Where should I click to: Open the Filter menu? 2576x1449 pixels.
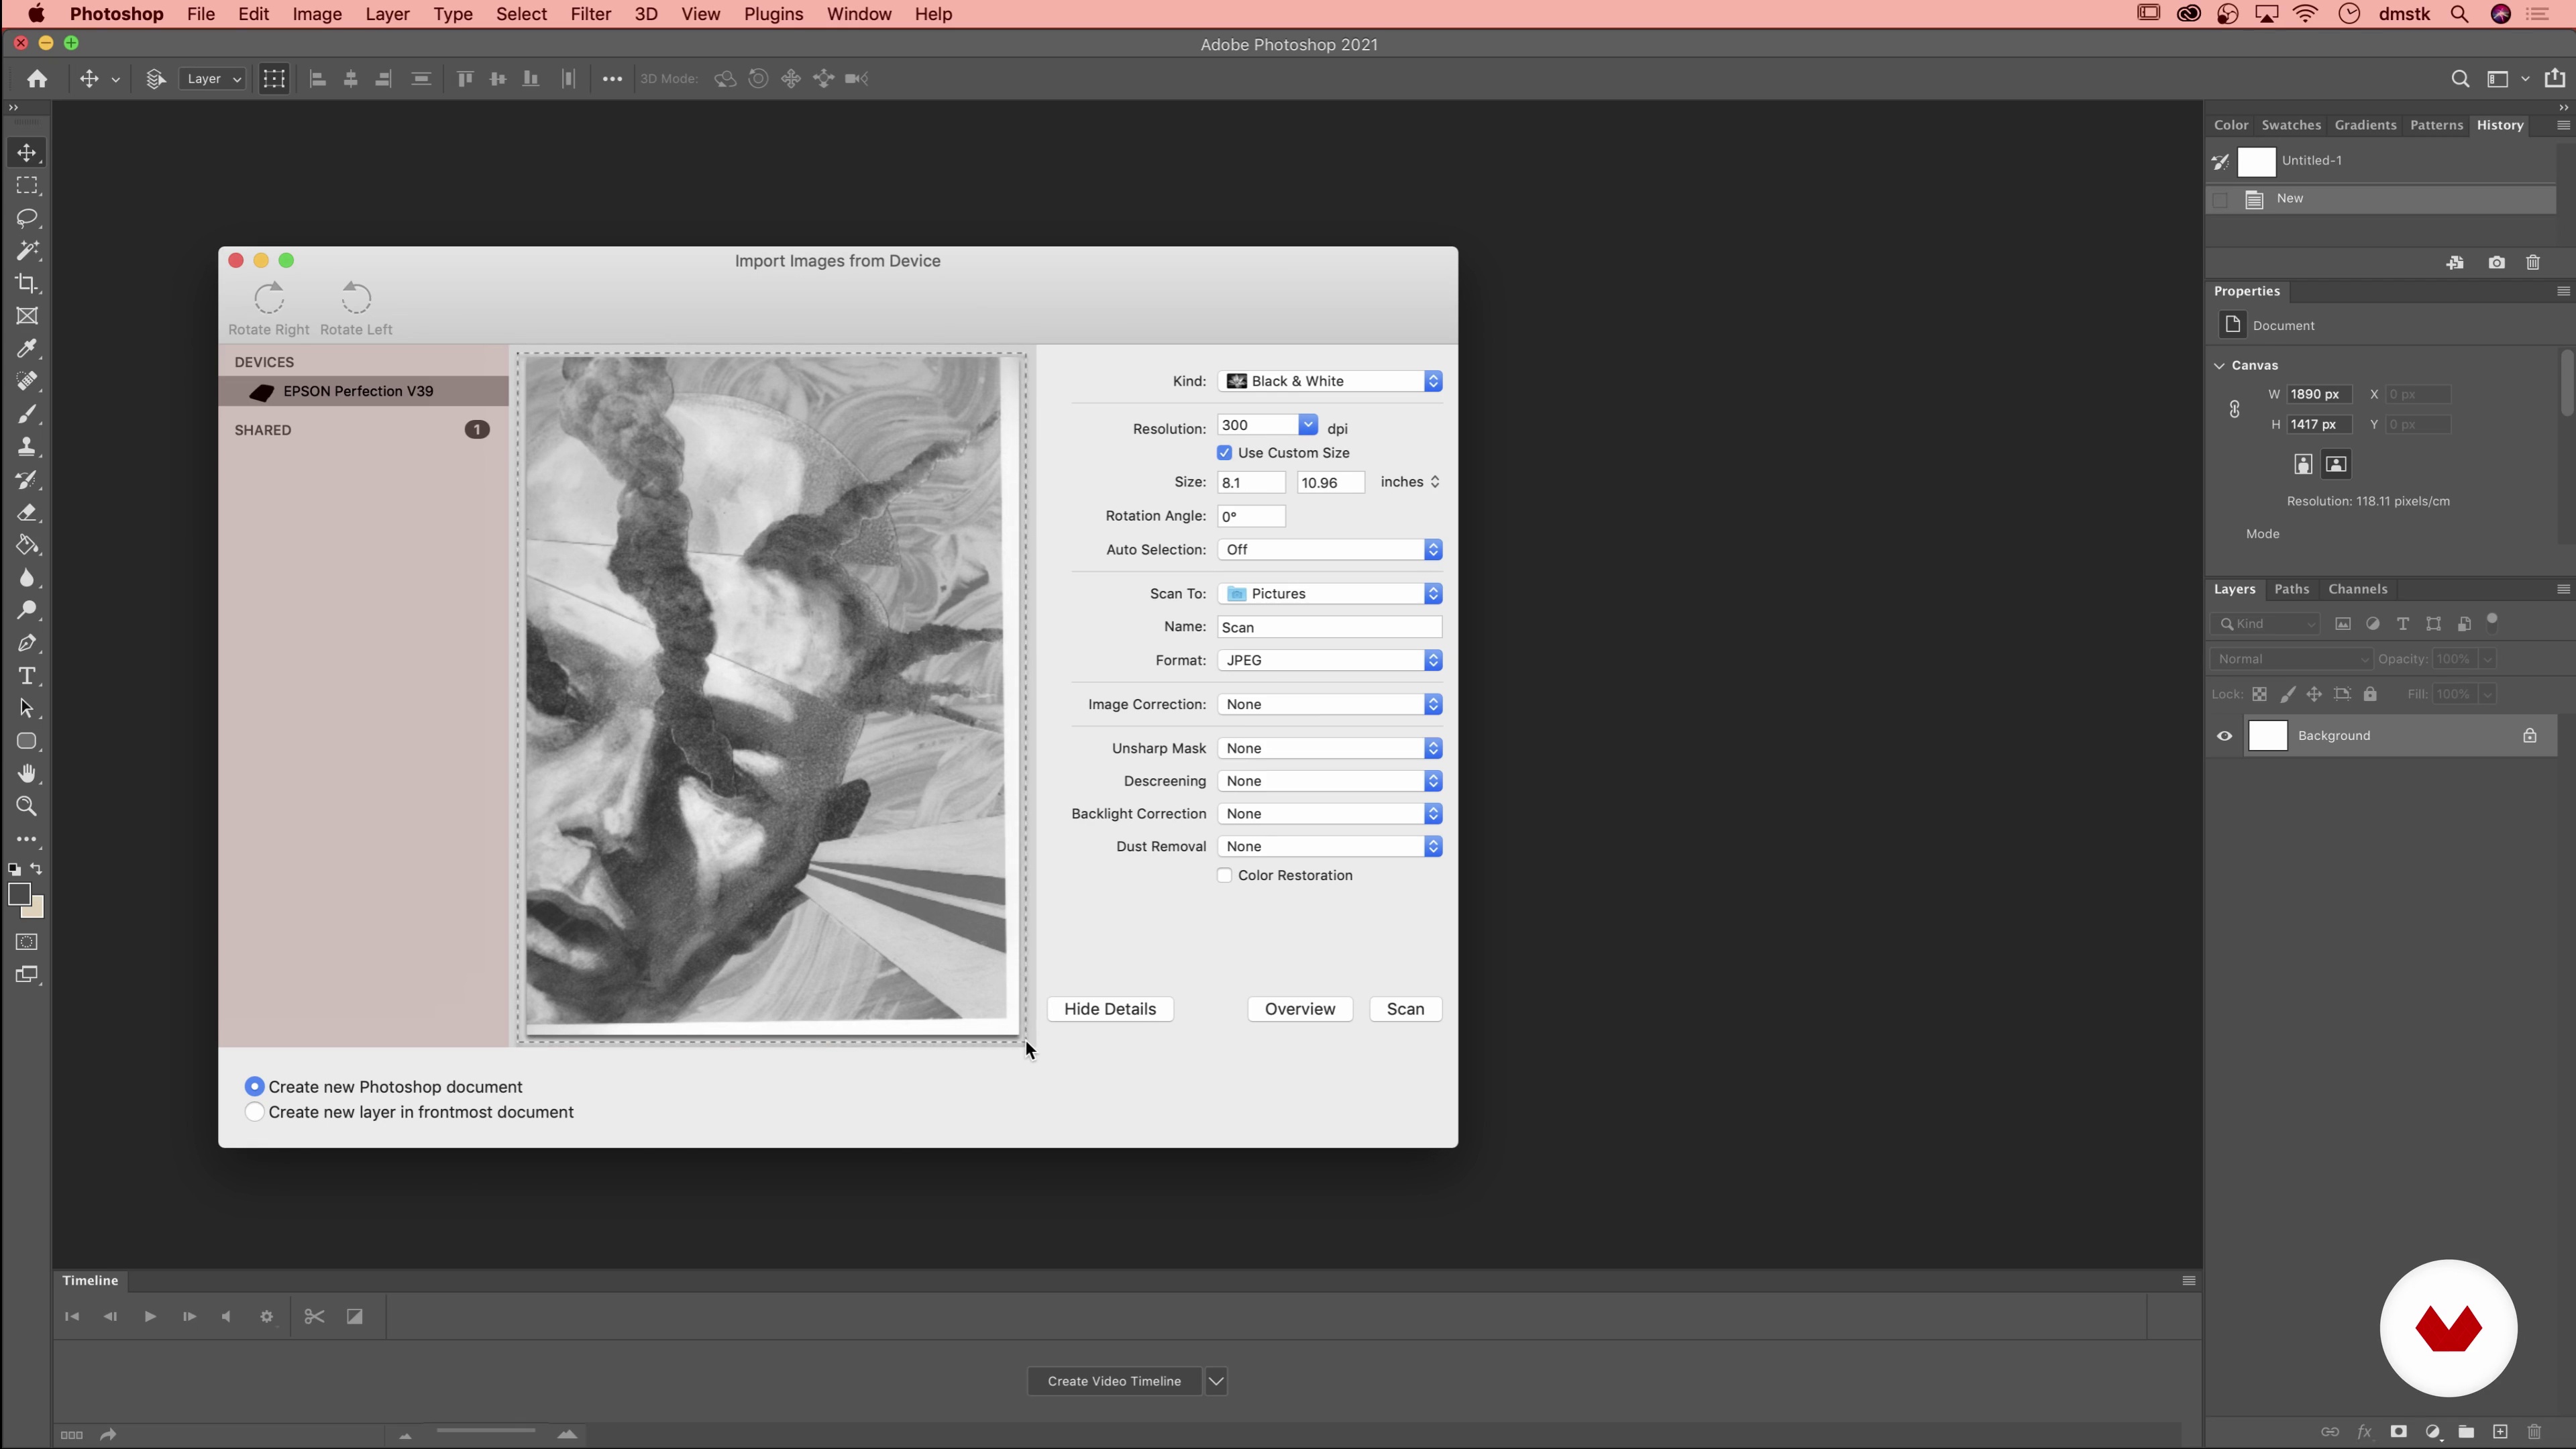(591, 14)
